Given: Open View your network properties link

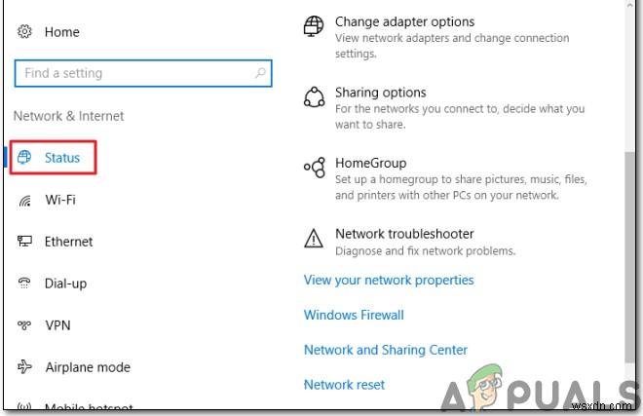Looking at the screenshot, I should (x=389, y=280).
